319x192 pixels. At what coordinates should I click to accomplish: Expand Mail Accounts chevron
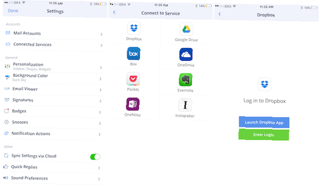[101, 34]
